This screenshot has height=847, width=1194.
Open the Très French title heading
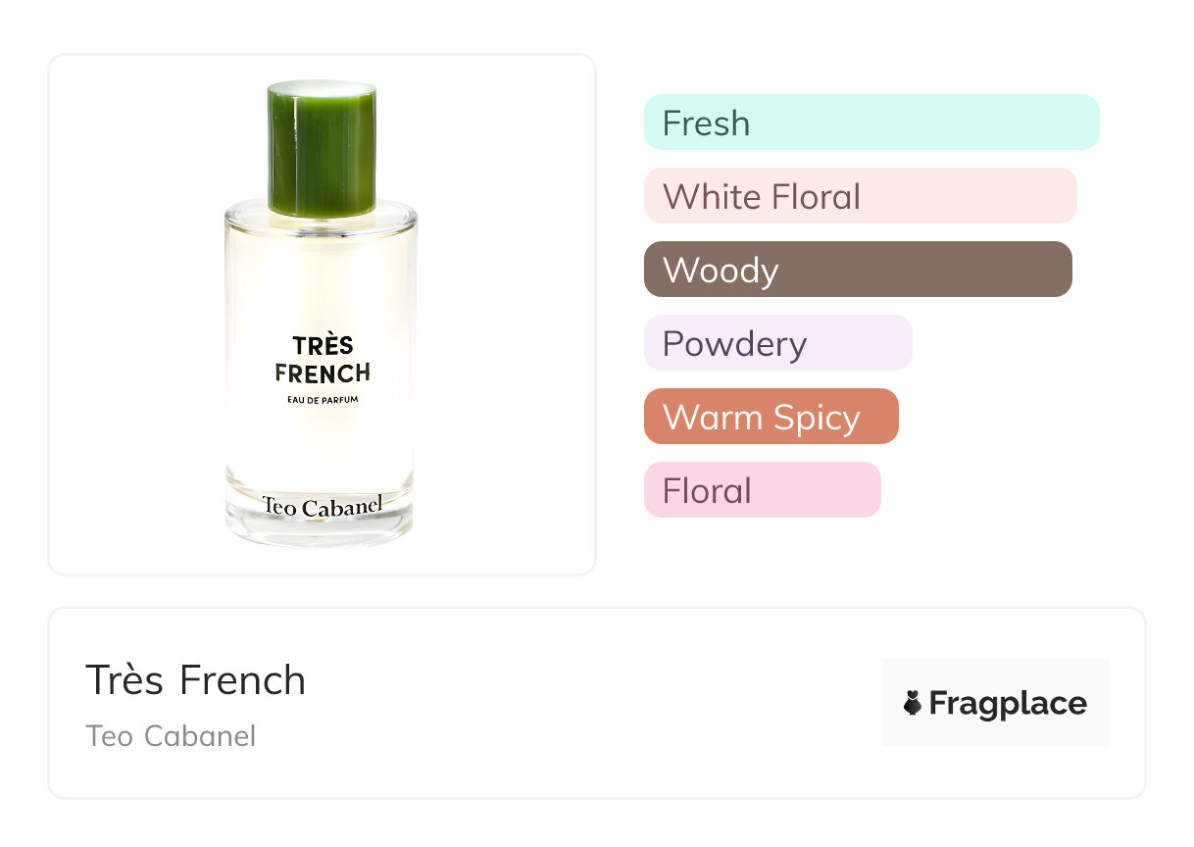pos(196,680)
